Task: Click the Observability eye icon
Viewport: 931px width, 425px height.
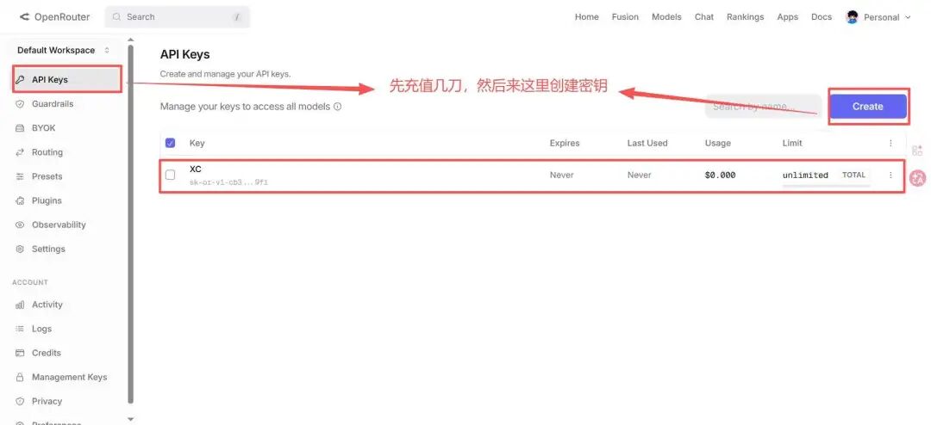Action: (20, 225)
